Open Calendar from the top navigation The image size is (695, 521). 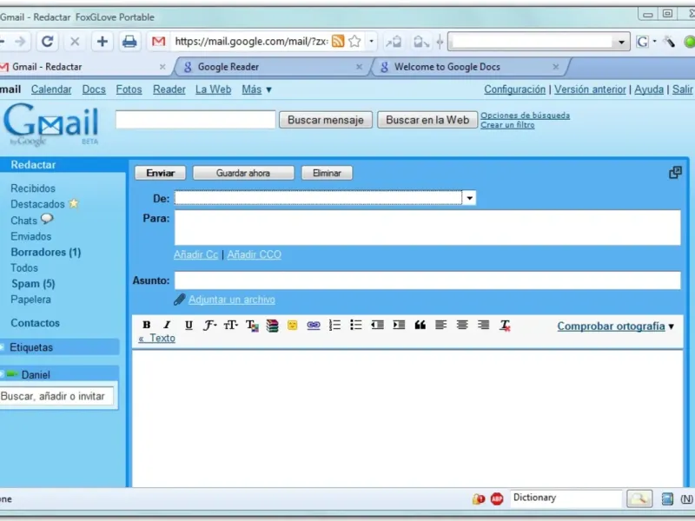[51, 89]
